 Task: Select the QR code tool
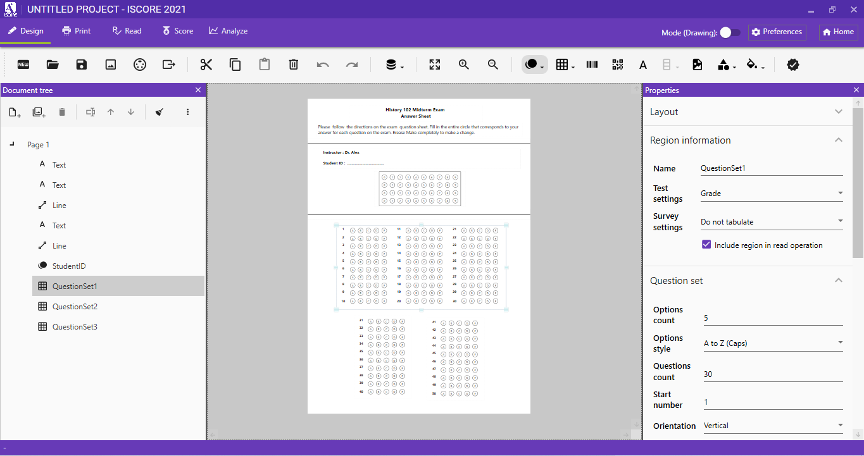click(618, 65)
